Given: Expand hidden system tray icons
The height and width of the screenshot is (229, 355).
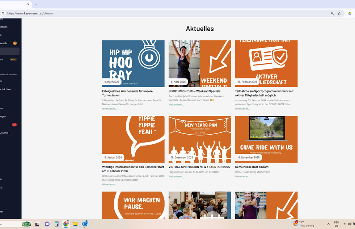Looking at the screenshot, I should (328, 224).
